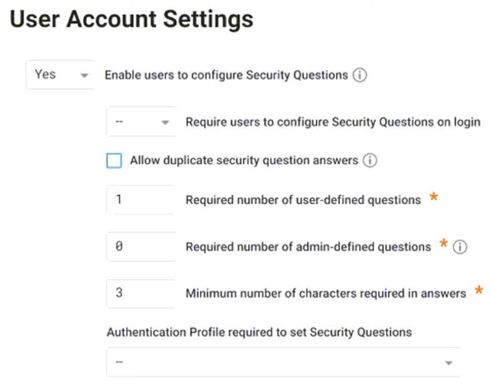Click the Allow duplicate security question answers label
Screen dimensions: 493x387
pyautogui.click(x=244, y=161)
